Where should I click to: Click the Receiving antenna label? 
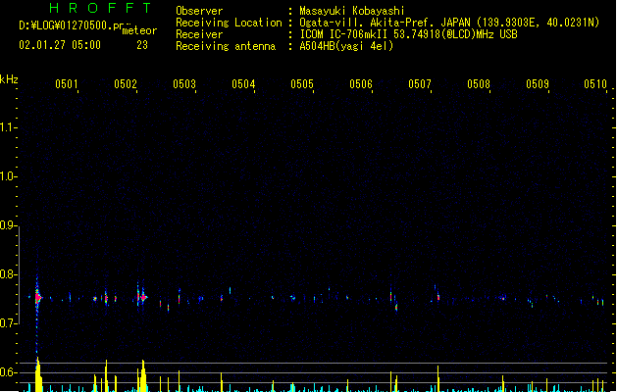[226, 46]
